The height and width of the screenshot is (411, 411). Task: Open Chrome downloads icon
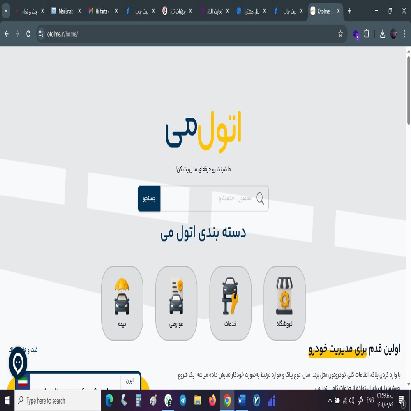[382, 34]
